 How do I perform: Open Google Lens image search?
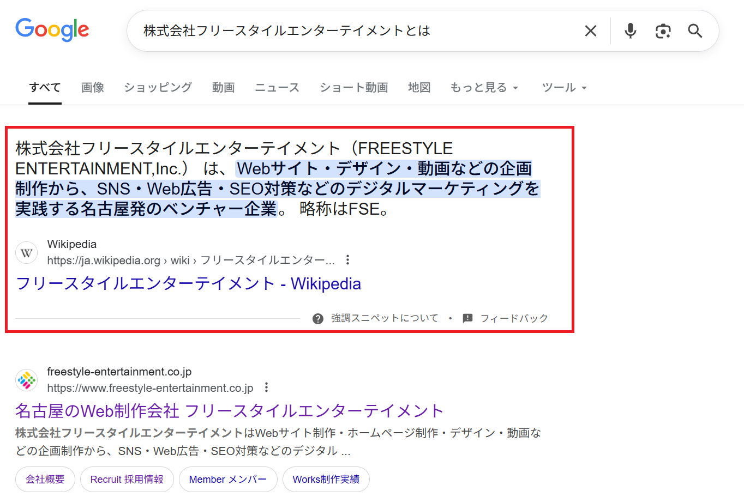point(663,31)
